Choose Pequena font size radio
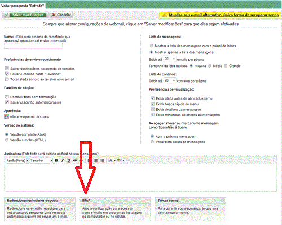Screen dimensions: 282x225 pos(191,66)
